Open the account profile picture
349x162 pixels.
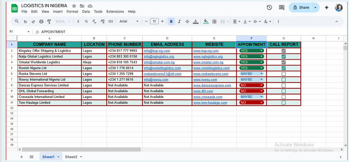tap(339, 8)
